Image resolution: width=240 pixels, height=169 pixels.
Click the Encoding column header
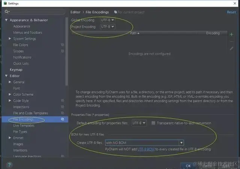pos(213,33)
